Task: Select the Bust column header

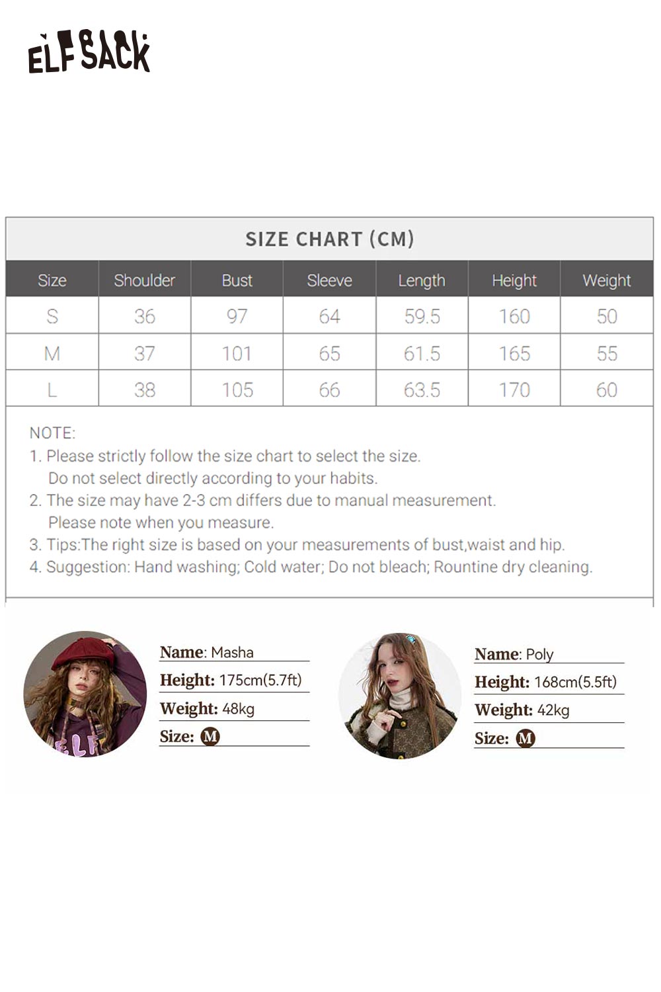Action: (x=237, y=280)
